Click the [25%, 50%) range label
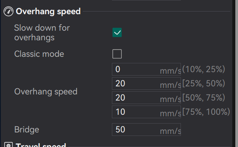The width and height of the screenshot is (238, 147). [204, 83]
